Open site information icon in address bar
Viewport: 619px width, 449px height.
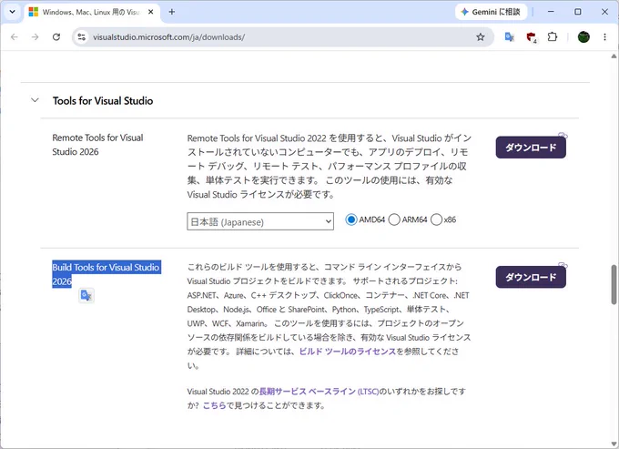click(x=82, y=37)
